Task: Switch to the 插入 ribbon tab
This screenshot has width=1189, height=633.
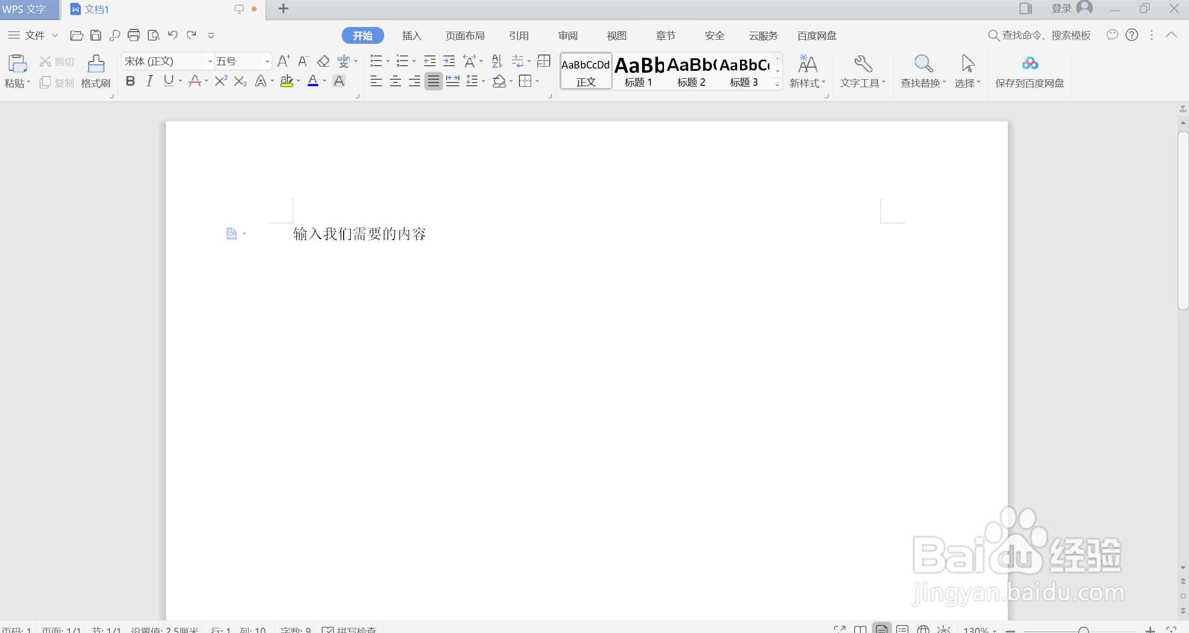Action: [411, 35]
